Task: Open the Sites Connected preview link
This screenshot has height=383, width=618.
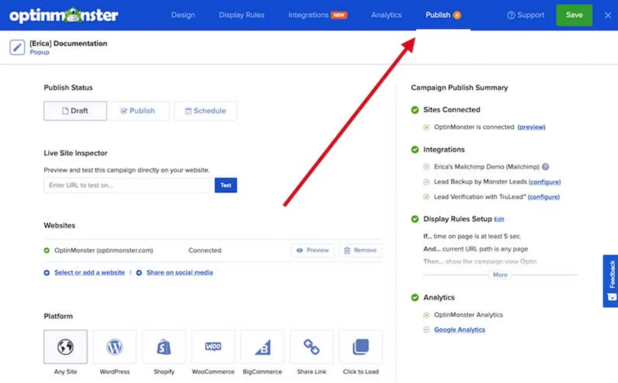Action: (531, 127)
